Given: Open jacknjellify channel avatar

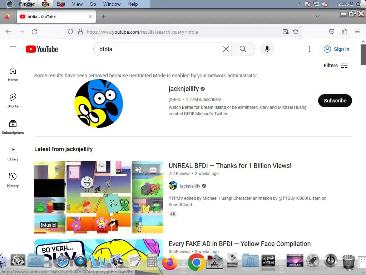Looking at the screenshot, I should point(99,103).
